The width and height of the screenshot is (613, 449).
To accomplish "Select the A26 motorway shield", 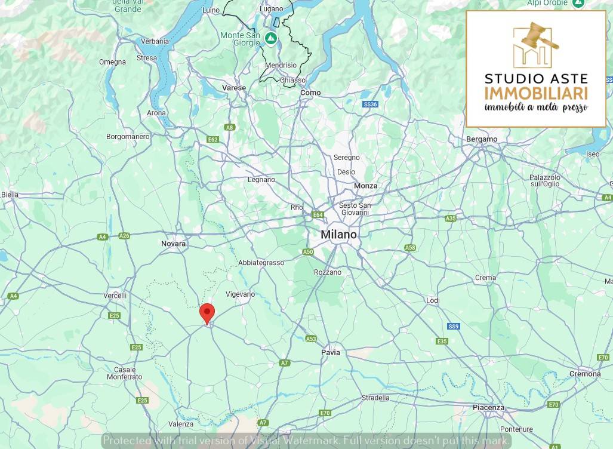I will click(x=124, y=235).
